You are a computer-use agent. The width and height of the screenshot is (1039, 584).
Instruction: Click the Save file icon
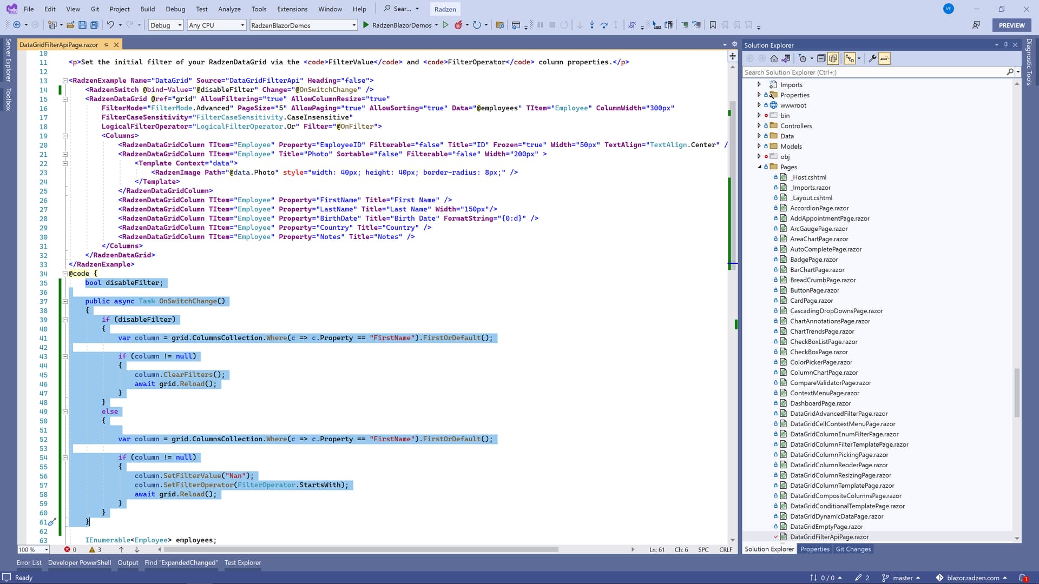tap(82, 25)
